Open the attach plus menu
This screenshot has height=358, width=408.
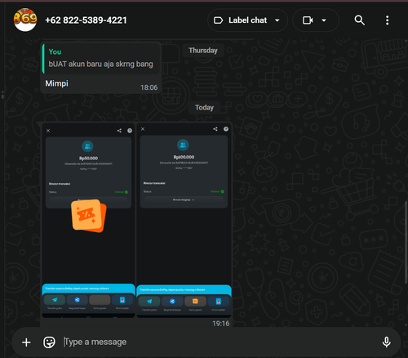pos(26,342)
